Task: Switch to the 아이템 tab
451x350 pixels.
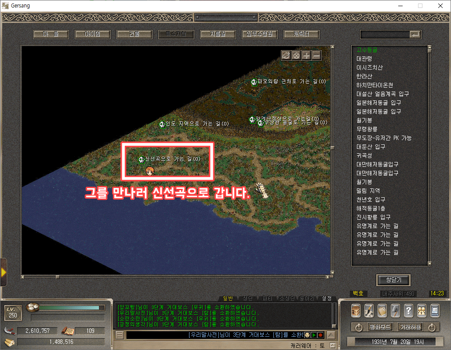Action: (93, 34)
